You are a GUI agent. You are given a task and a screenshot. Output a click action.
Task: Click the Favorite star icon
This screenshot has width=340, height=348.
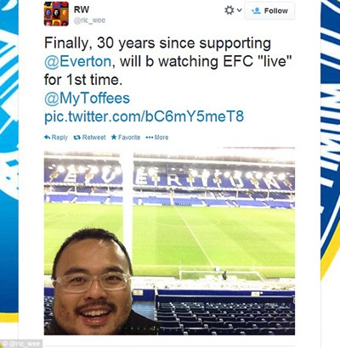[x=114, y=138]
